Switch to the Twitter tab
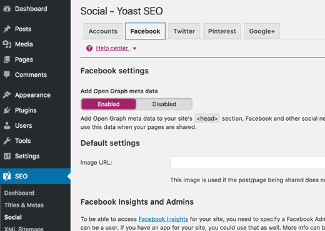 click(x=184, y=31)
